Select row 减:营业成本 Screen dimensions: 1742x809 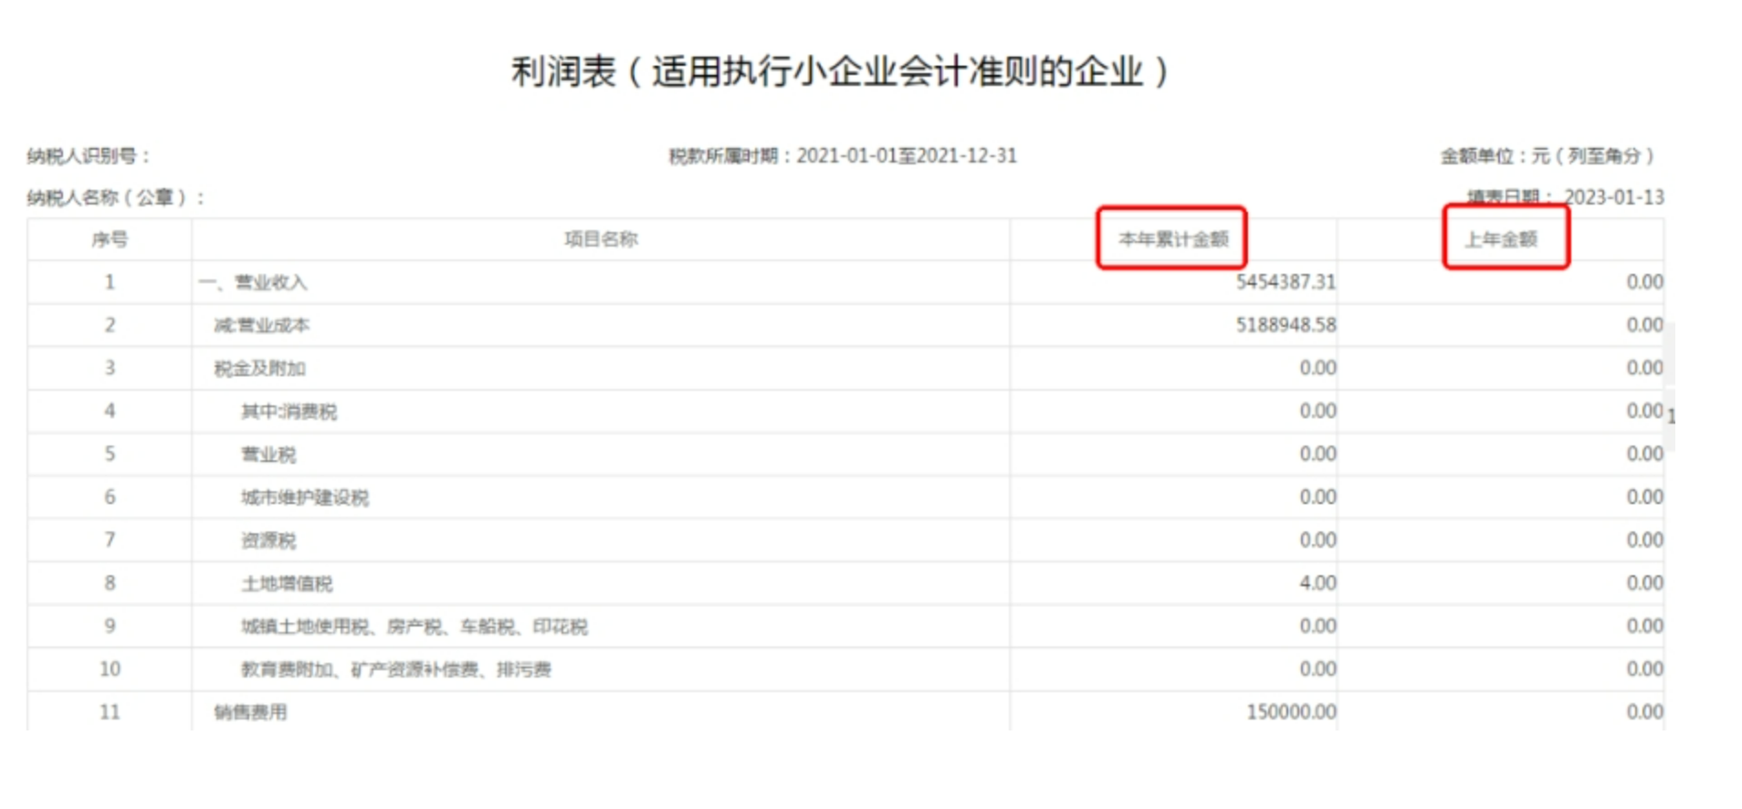[x=845, y=325]
